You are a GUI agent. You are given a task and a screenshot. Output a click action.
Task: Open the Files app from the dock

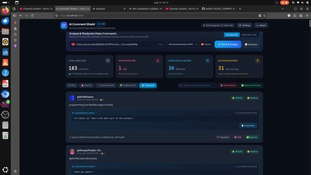point(5,31)
